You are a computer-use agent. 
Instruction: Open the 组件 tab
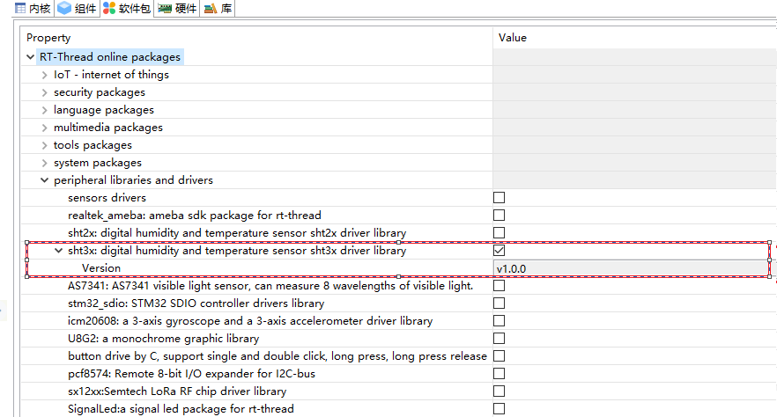click(x=78, y=9)
